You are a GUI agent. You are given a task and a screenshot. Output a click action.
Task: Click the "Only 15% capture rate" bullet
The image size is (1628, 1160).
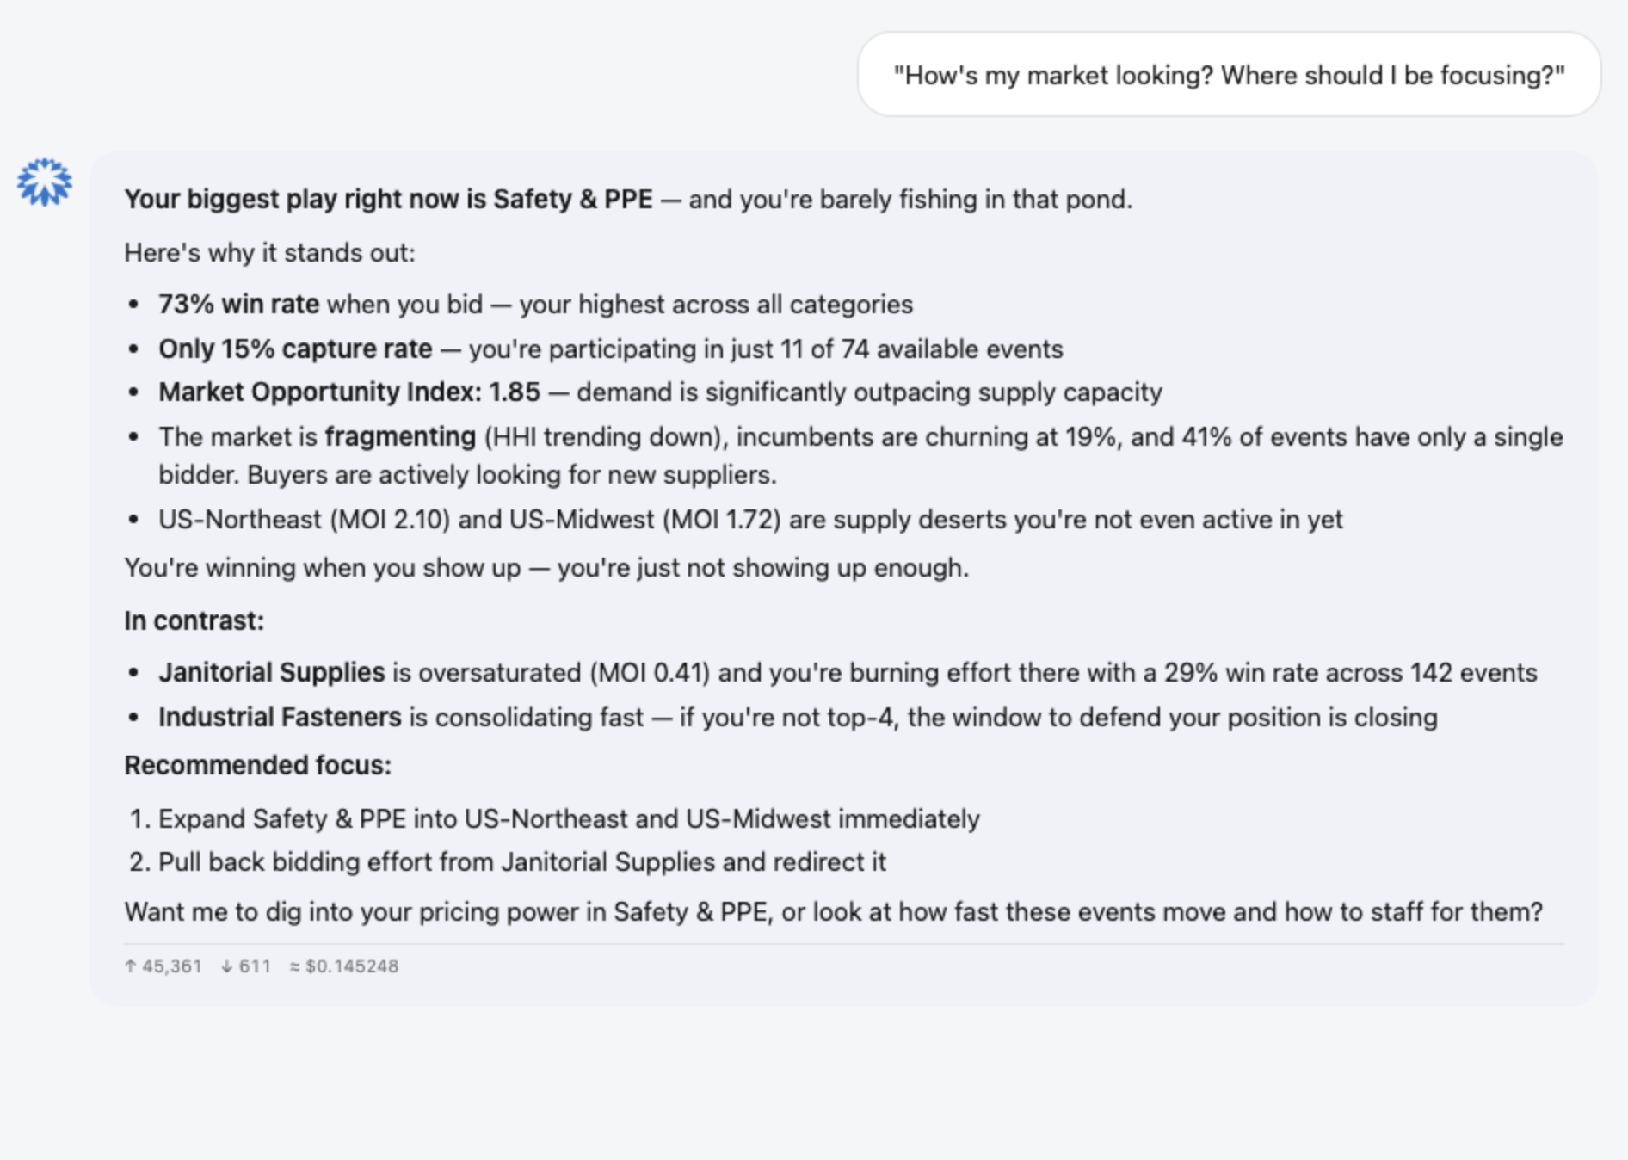tap(611, 349)
